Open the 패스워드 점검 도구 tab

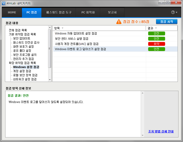point(59,12)
